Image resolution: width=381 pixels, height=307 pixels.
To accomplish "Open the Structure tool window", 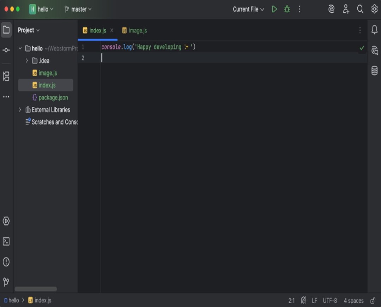I will click(6, 76).
